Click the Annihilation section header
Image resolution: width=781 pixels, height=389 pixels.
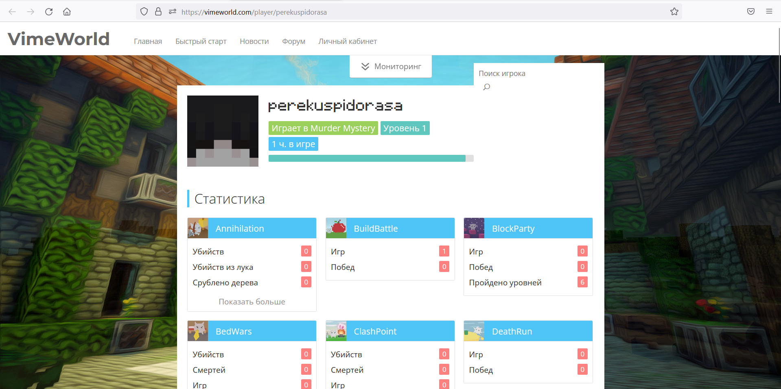coord(252,228)
